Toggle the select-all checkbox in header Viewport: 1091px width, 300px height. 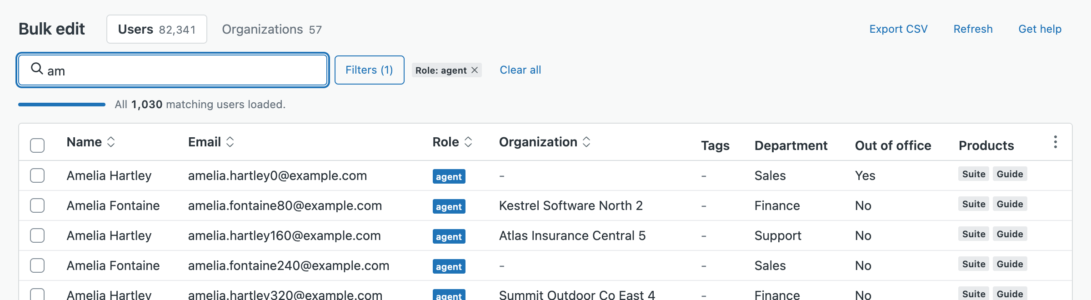click(37, 145)
